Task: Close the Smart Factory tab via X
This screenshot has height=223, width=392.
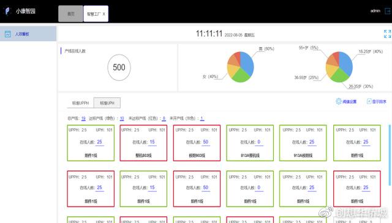Action: click(x=104, y=14)
